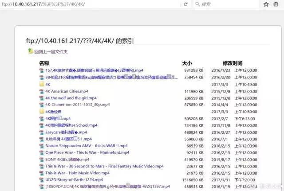Open the bookmarks list icon
The image size is (284, 191).
[x=276, y=4]
